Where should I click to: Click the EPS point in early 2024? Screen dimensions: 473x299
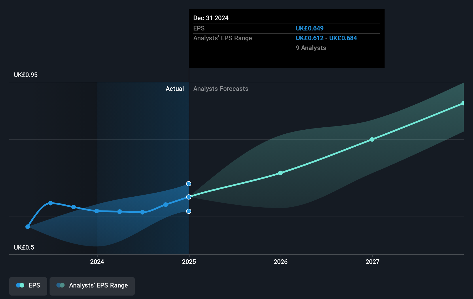(120, 212)
